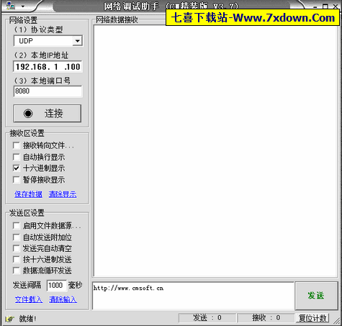Click the green 发送 send button
This screenshot has width=342, height=326.
(x=316, y=296)
